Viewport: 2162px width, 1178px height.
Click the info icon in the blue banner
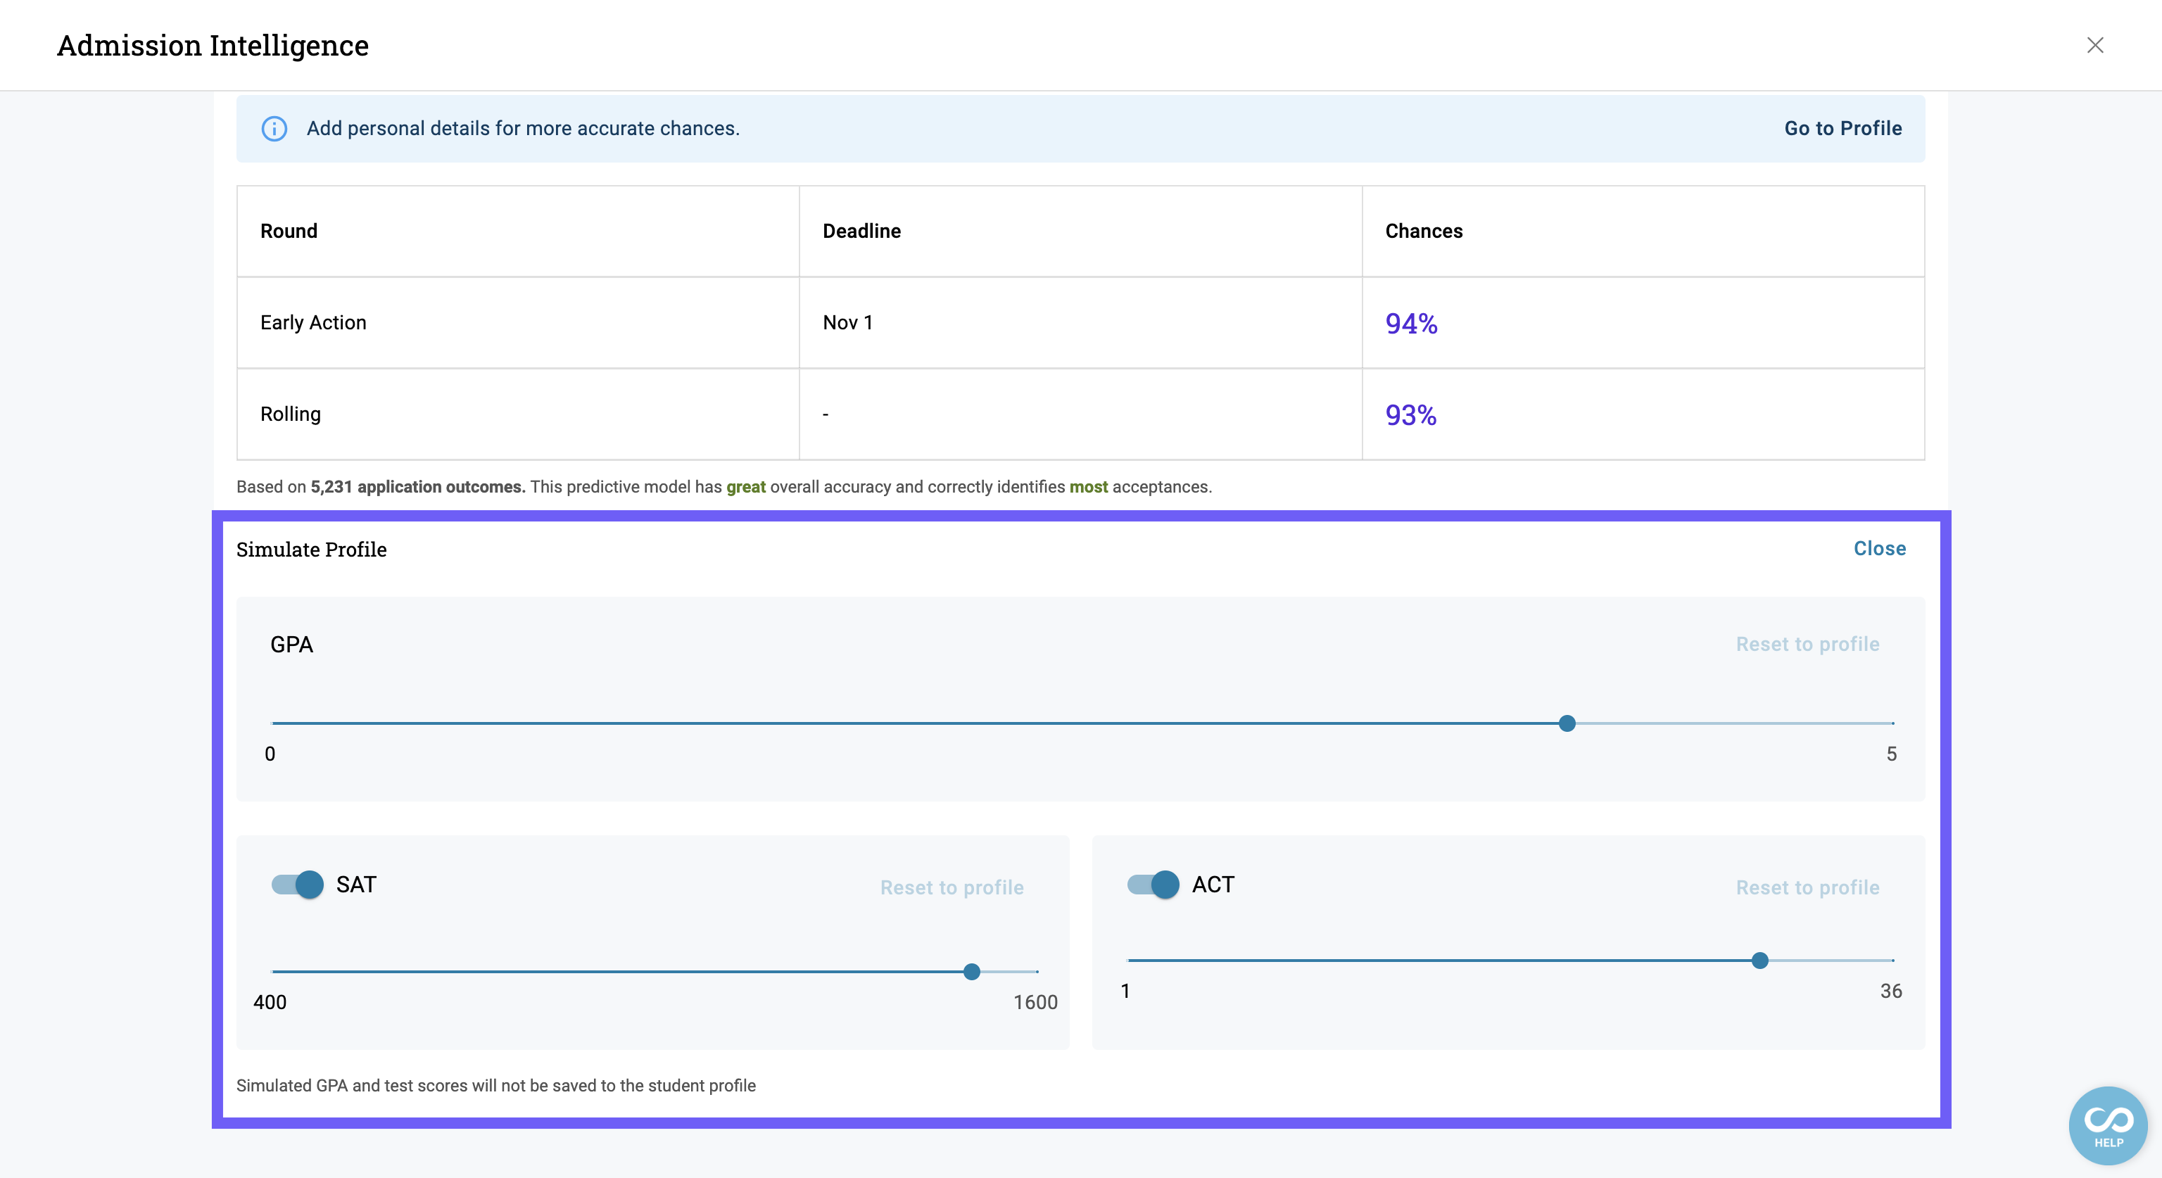tap(274, 128)
